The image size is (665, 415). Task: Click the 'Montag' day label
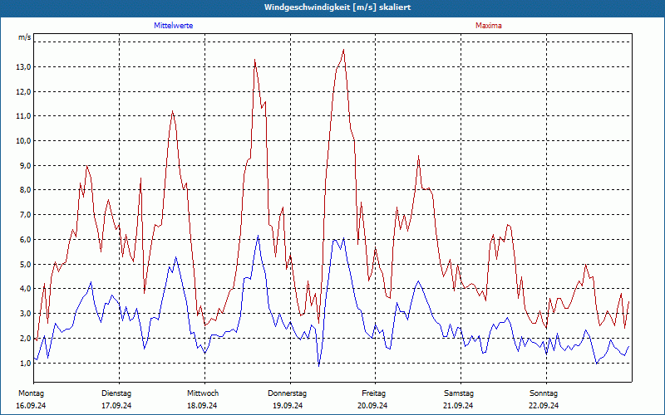(x=31, y=393)
